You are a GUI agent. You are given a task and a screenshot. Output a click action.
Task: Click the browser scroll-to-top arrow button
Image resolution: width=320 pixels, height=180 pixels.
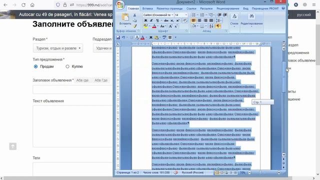pyautogui.click(x=12, y=146)
